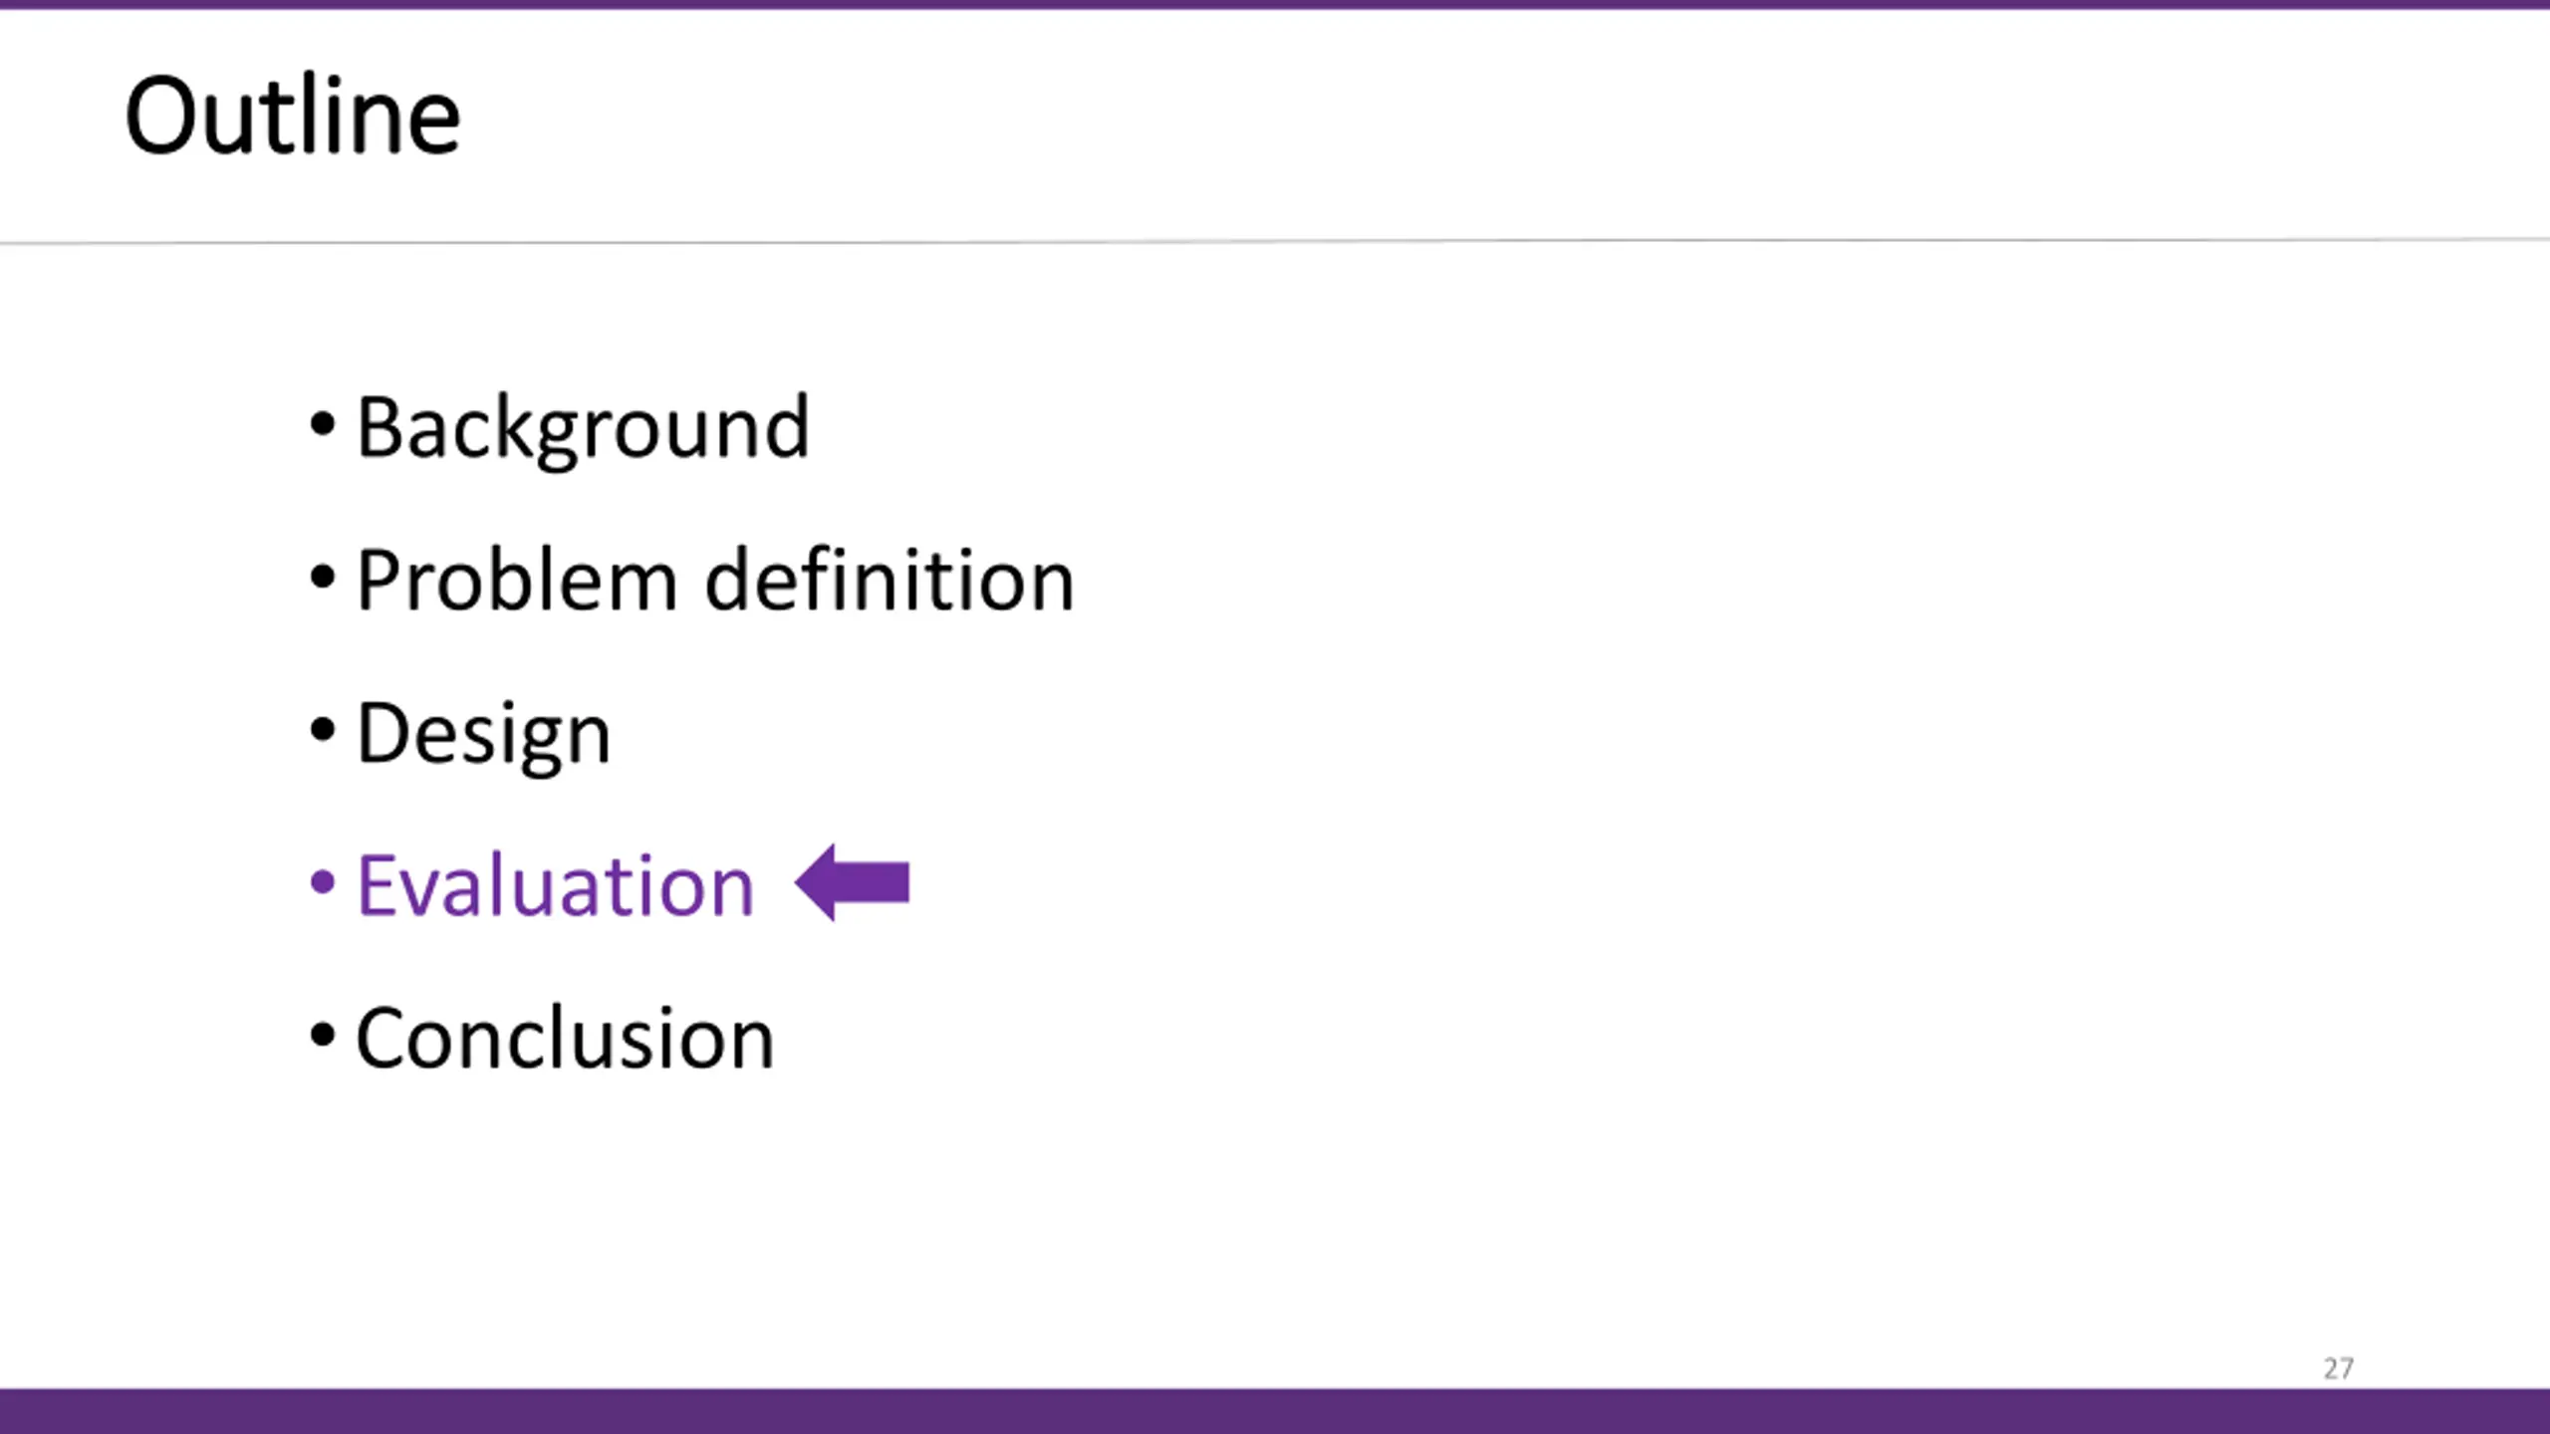
Task: Select the Design outline item
Action: pos(483,735)
